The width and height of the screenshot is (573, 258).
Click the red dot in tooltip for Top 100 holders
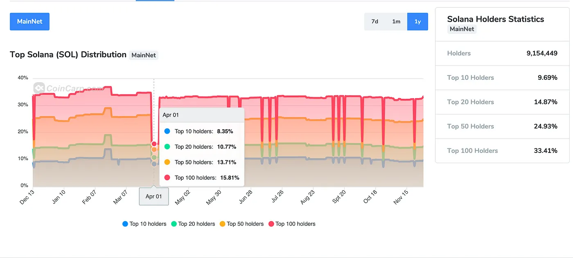(x=167, y=177)
